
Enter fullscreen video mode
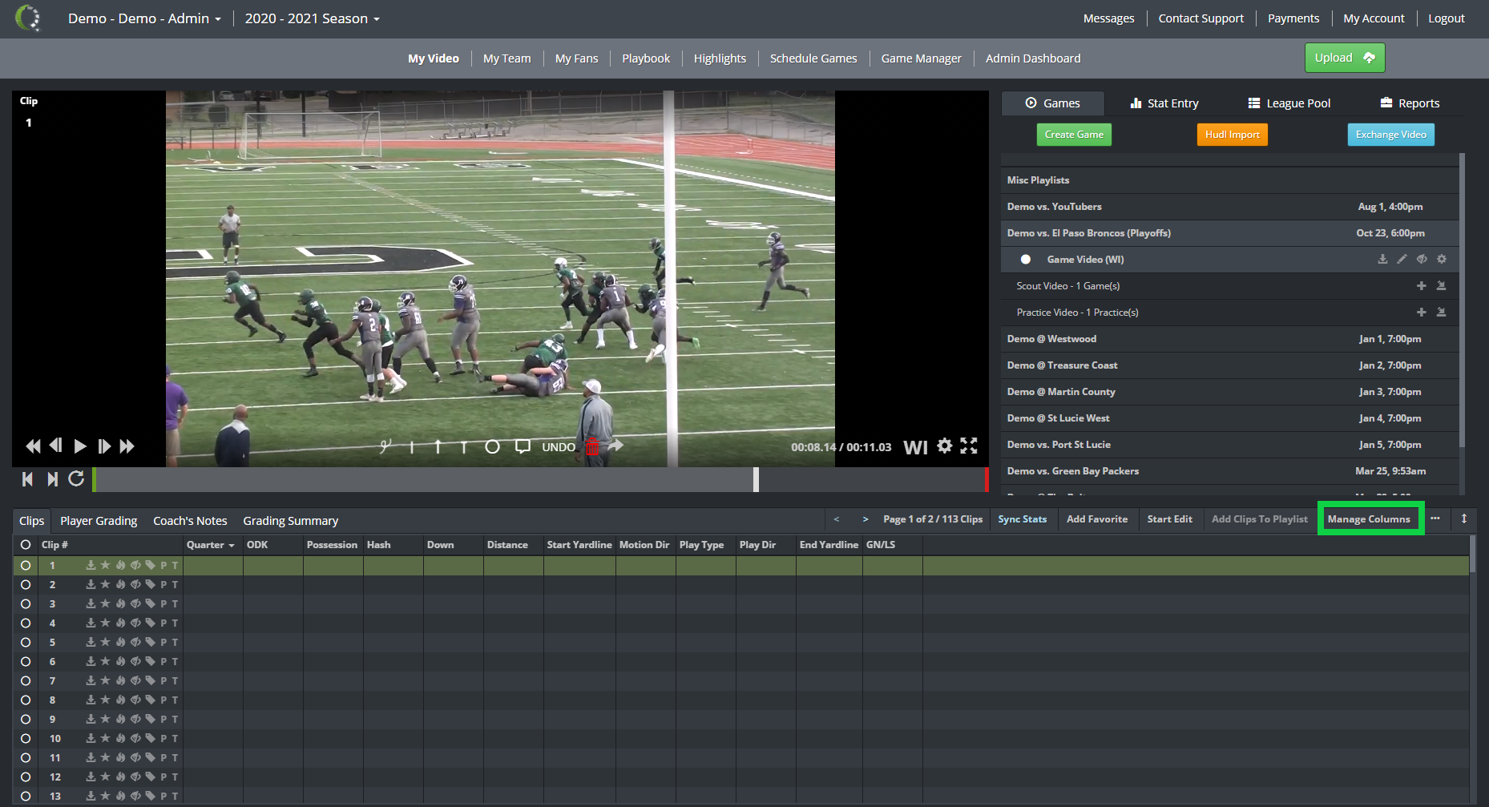coord(969,446)
